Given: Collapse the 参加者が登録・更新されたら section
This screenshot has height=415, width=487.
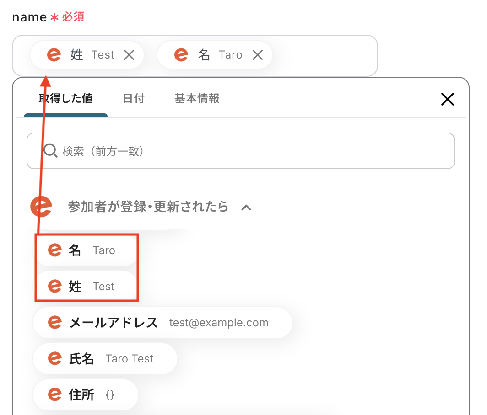Looking at the screenshot, I should coord(246,207).
